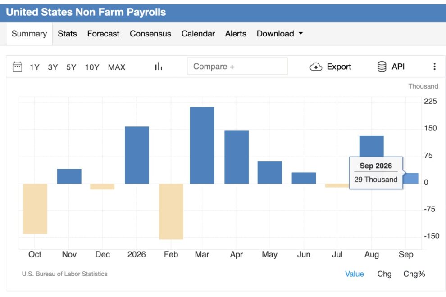Switch chart to Chg view
This screenshot has height=297, width=446.
384,274
